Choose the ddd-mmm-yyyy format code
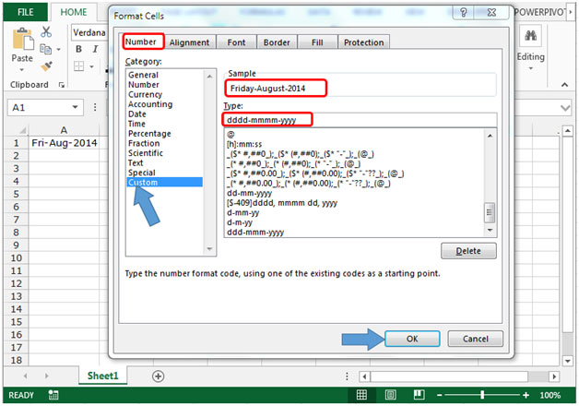The width and height of the screenshot is (579, 406). [255, 233]
